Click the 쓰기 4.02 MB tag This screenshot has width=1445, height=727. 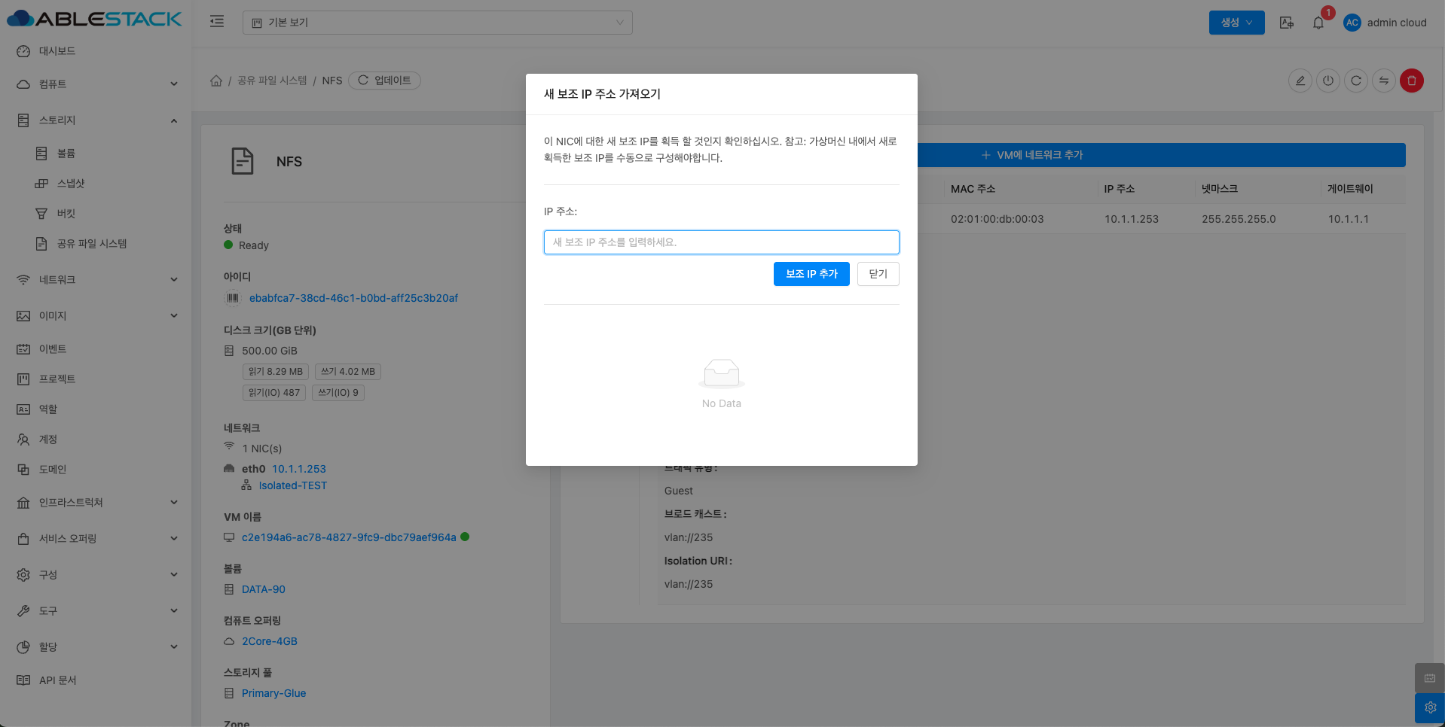pyautogui.click(x=348, y=372)
